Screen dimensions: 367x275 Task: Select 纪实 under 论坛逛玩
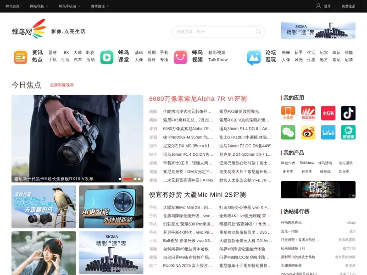pyautogui.click(x=324, y=53)
